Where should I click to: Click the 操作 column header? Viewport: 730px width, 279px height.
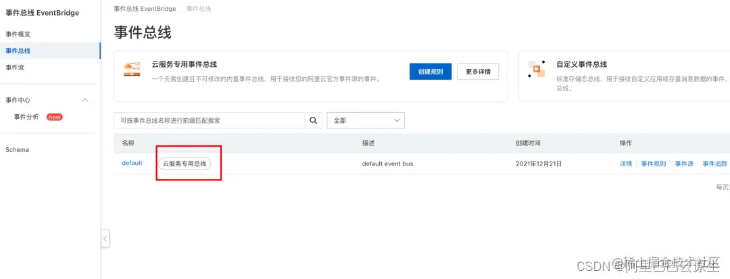[626, 143]
